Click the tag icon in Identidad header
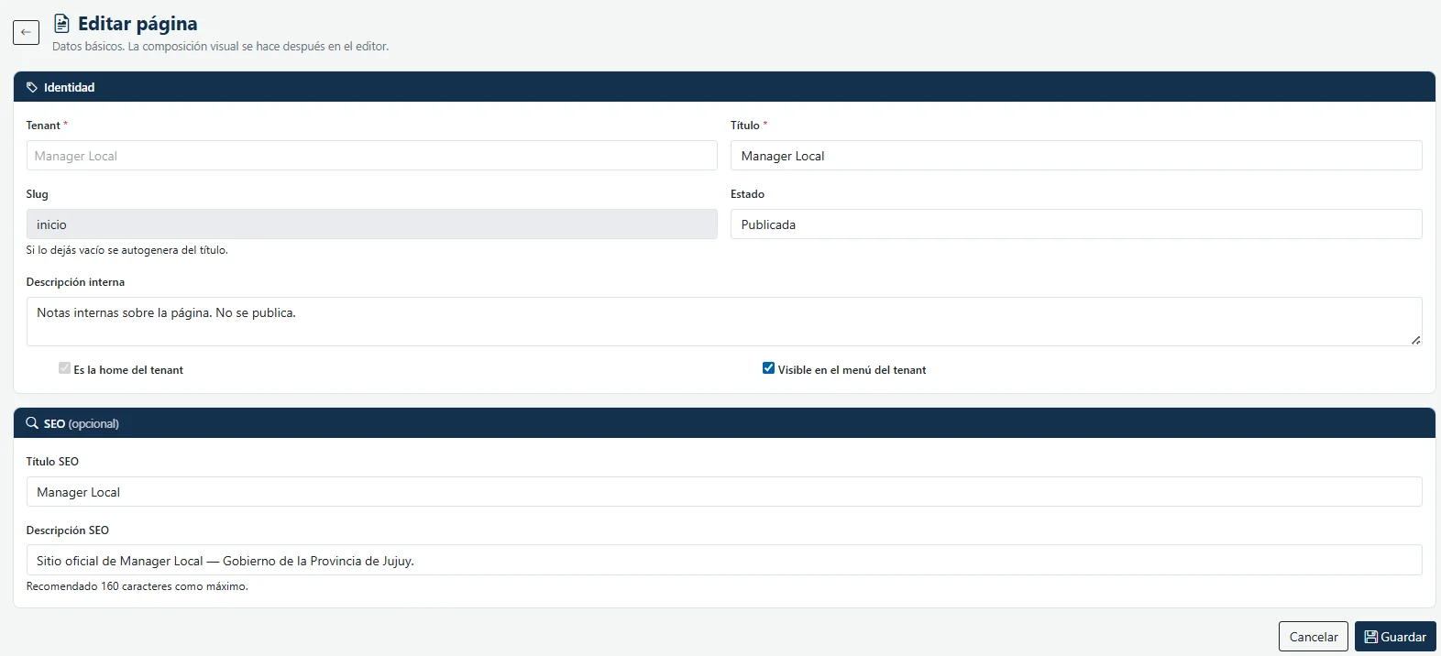This screenshot has height=656, width=1441. coord(32,87)
